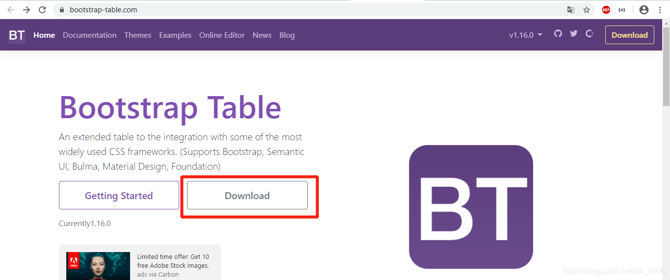Click the Adobe ad thumbnail image
Screen dimensions: 670x280
[98, 266]
